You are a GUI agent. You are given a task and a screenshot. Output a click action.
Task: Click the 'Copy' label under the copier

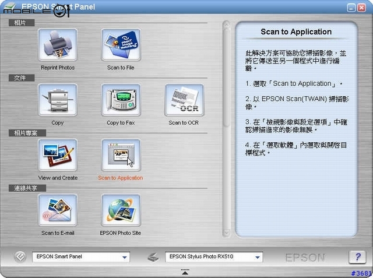click(x=58, y=123)
